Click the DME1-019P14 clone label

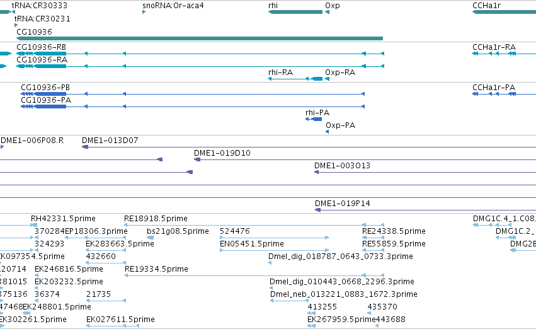coord(343,203)
